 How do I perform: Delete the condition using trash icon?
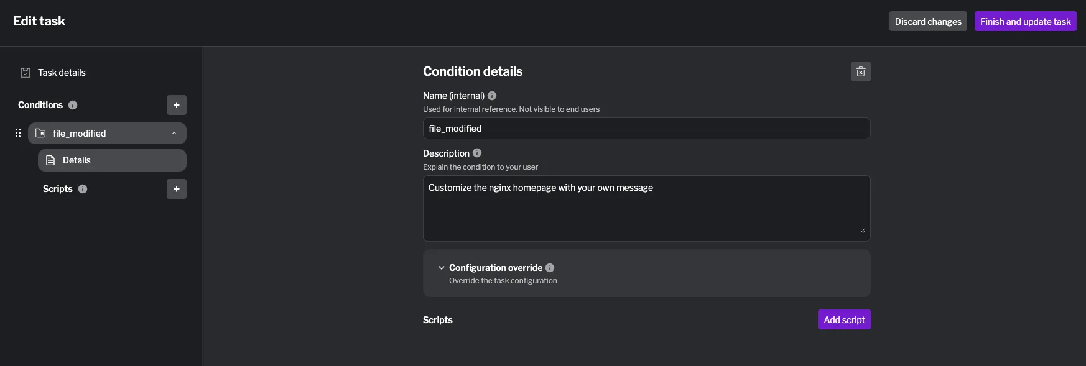tap(860, 71)
